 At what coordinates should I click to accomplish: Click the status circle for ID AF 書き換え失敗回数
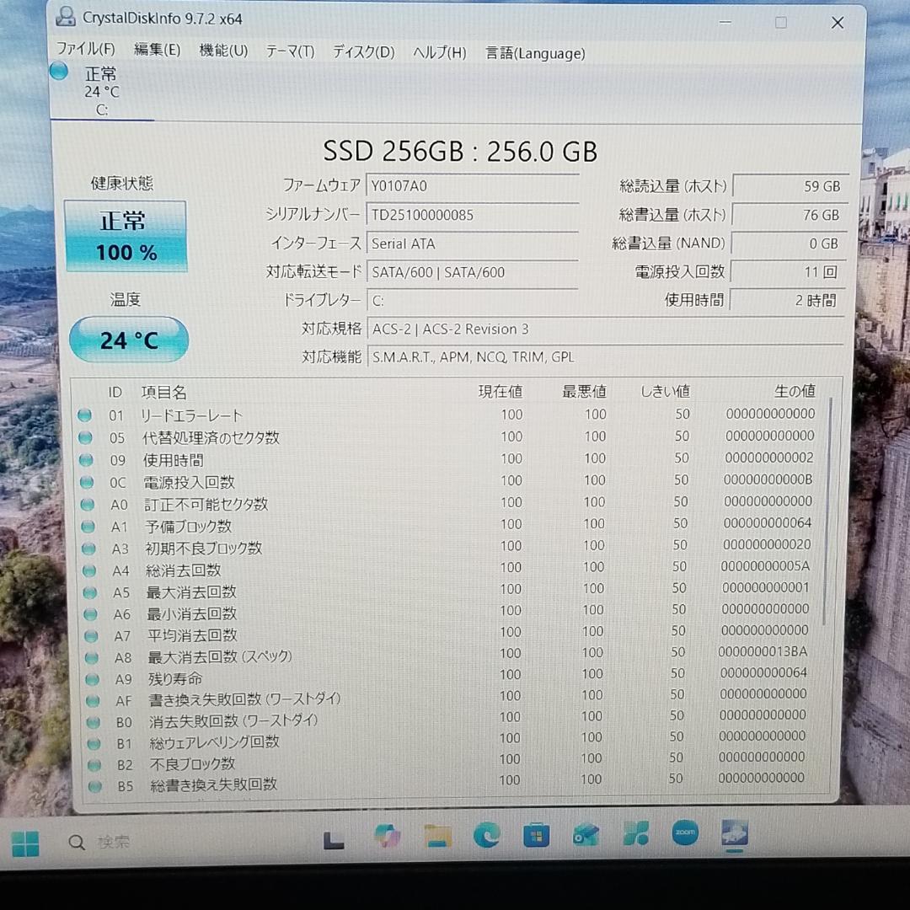click(x=93, y=700)
